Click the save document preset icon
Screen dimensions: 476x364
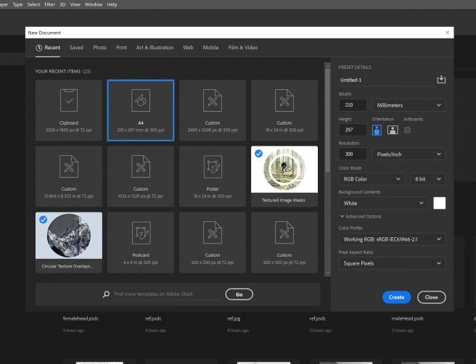pyautogui.click(x=441, y=80)
